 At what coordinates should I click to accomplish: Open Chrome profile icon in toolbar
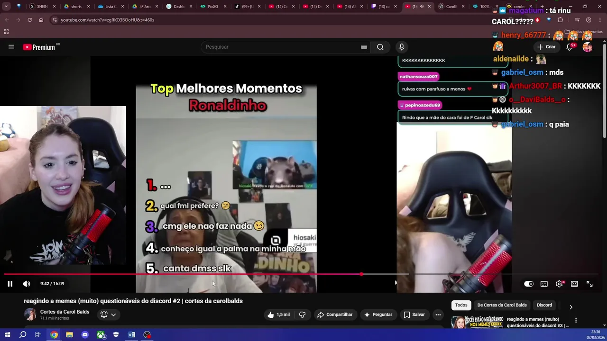click(x=589, y=20)
